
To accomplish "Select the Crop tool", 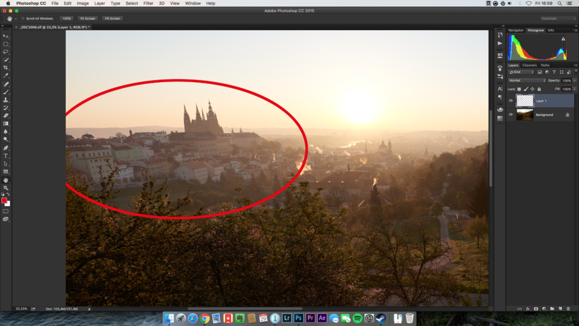I will pos(6,68).
